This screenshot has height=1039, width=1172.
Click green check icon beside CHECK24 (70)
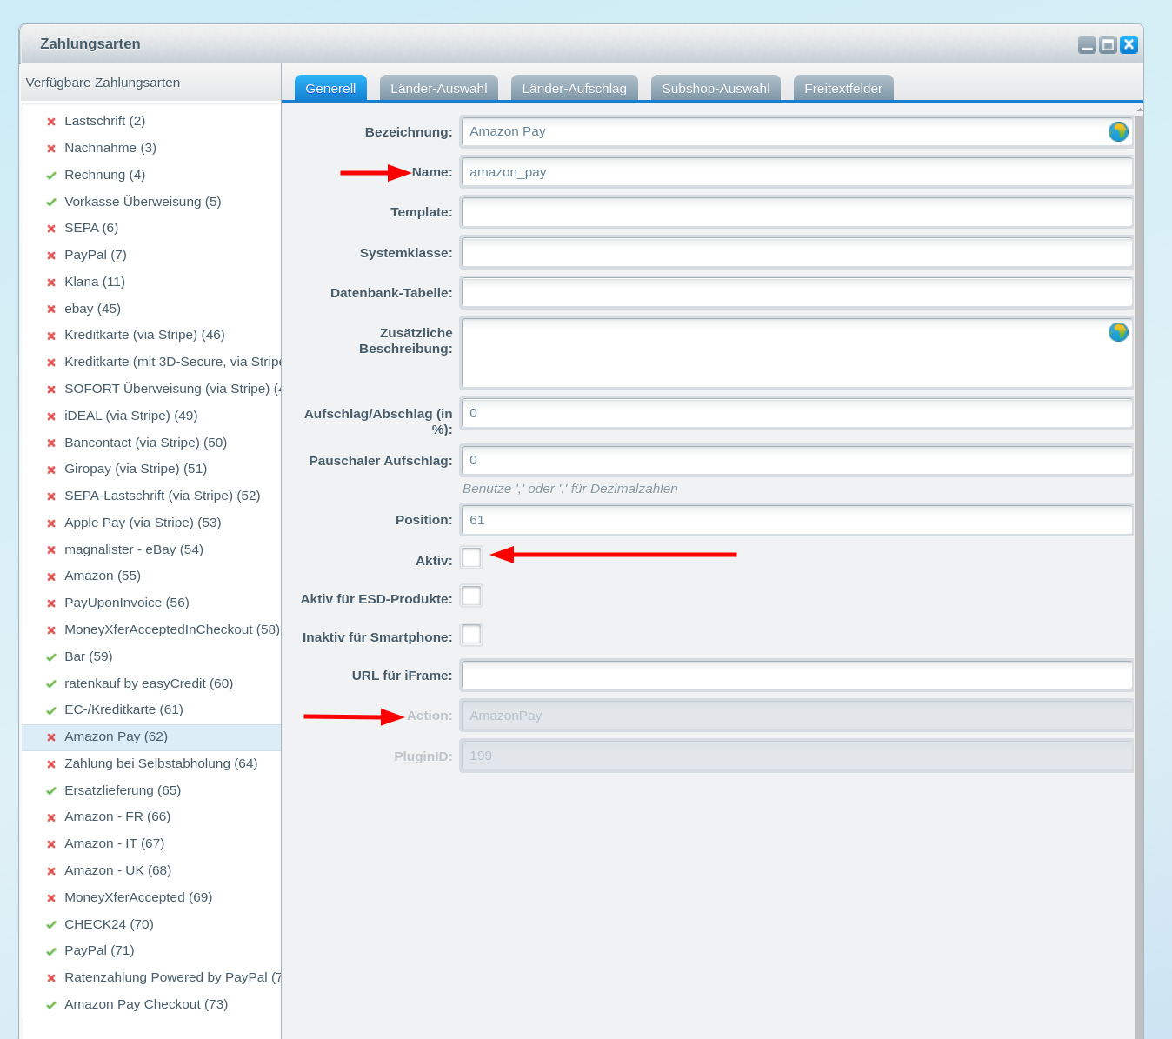[x=51, y=925]
